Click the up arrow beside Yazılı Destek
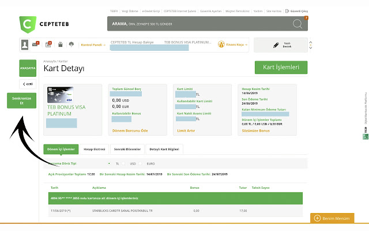The width and height of the screenshot is (369, 231). pos(311,42)
